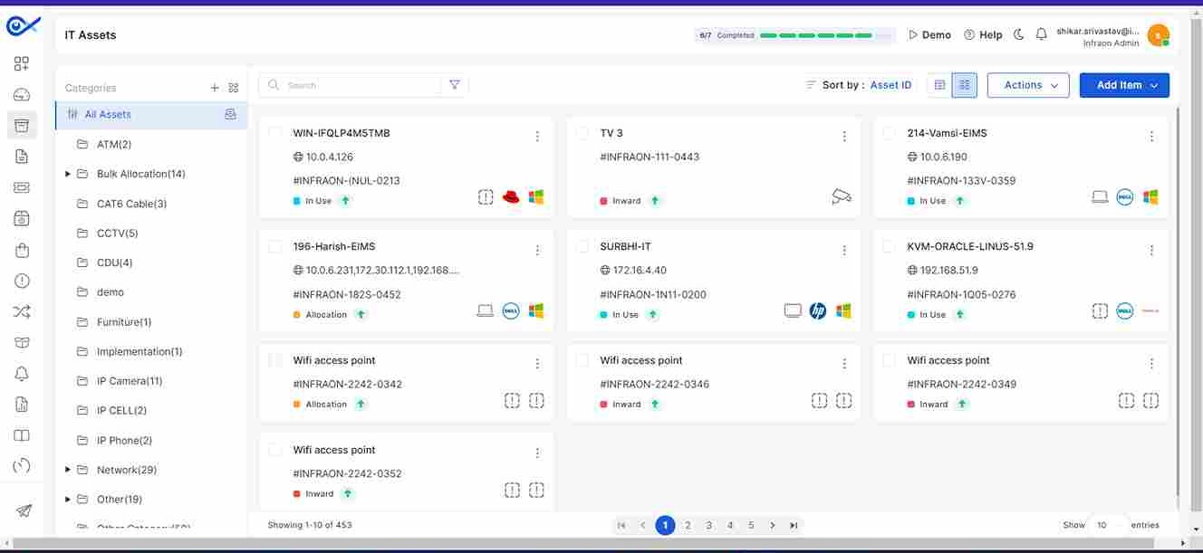Open the documents sidebar icon

coord(22,157)
